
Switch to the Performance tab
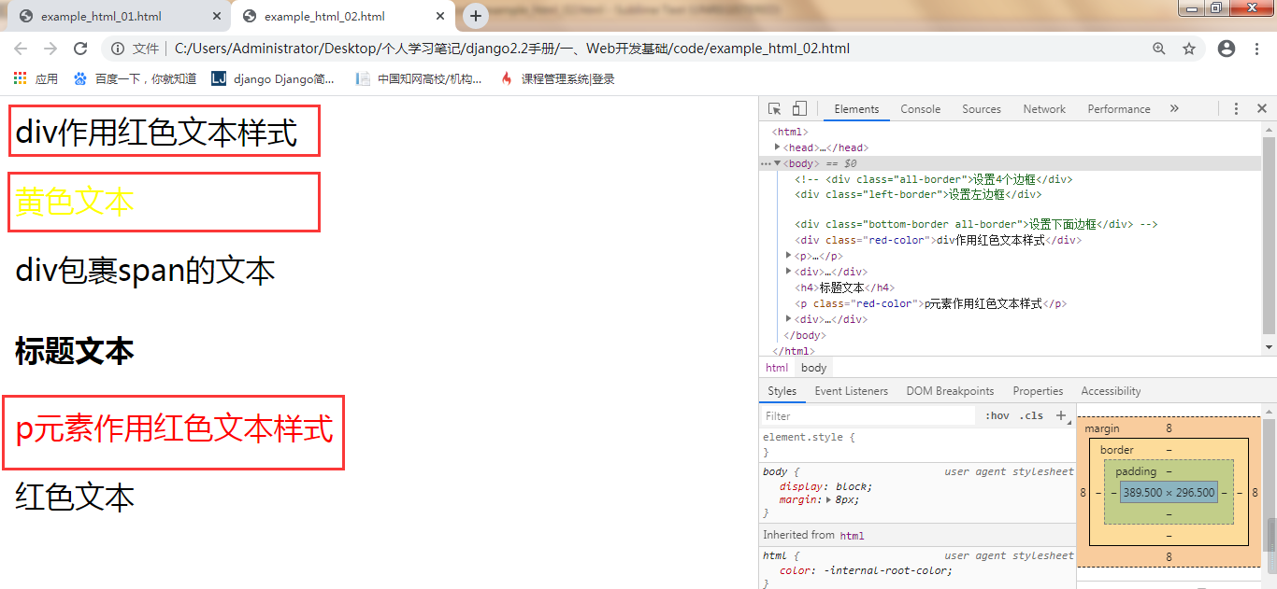tap(1119, 109)
